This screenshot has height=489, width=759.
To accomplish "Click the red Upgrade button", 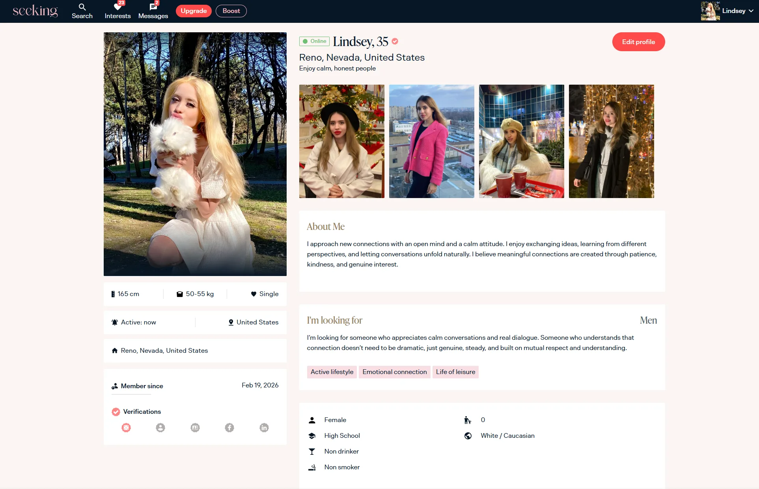I will 194,11.
